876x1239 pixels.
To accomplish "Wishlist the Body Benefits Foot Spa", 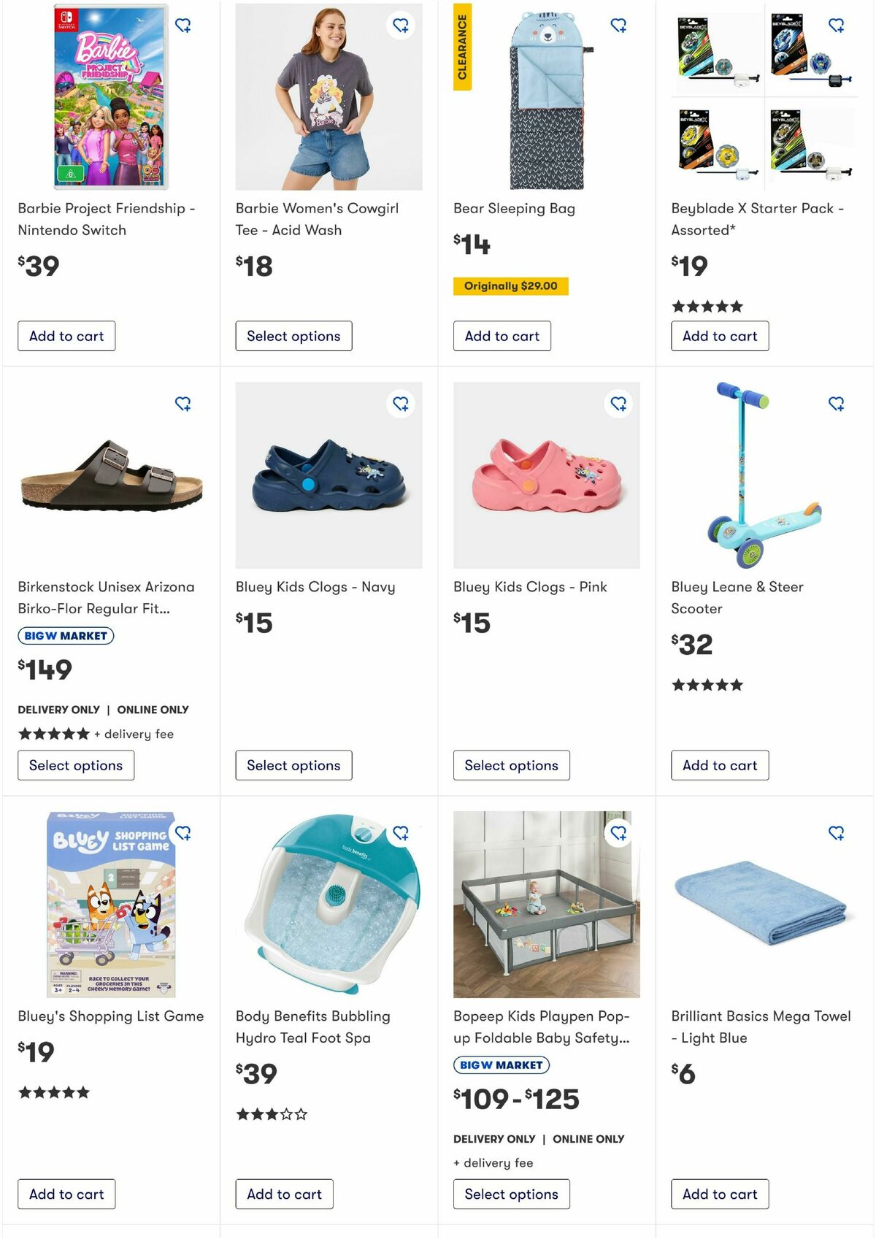I will pyautogui.click(x=402, y=832).
